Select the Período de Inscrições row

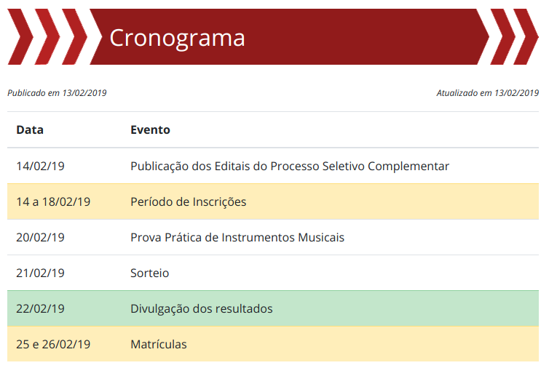189,201
